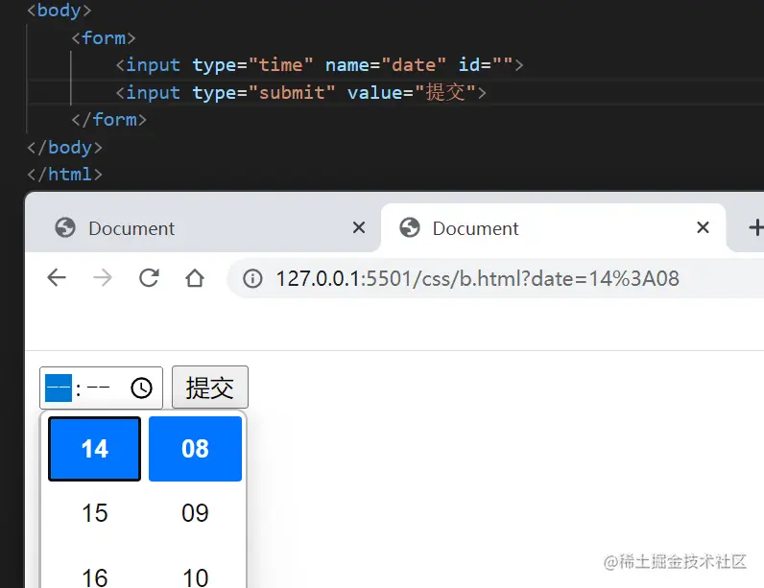This screenshot has width=764, height=588.
Task: Choose minute 10 in time picker
Action: tap(195, 577)
